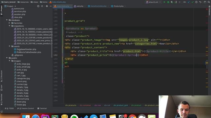Screen dimensions: 211x118
Task: Open the phpunit.xml run configuration dropdown
Action: (153, 2)
